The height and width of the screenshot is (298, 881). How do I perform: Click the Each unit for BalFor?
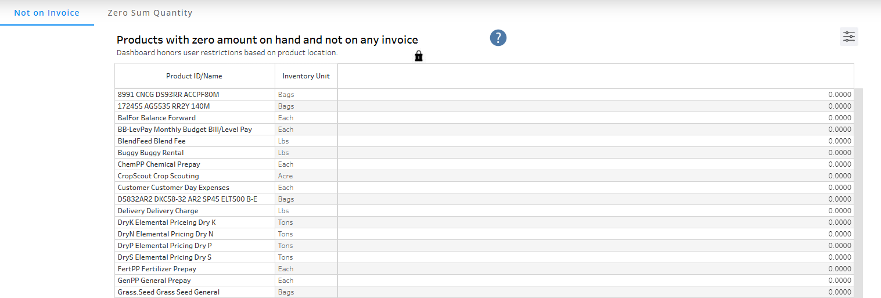click(x=286, y=118)
